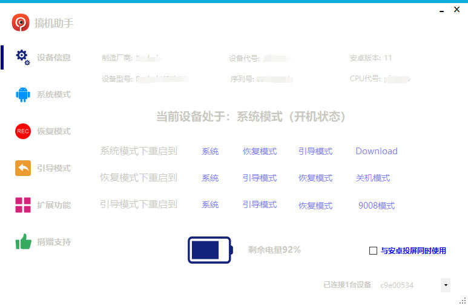Click 系统 in the 系统模式下重启到 row
The height and width of the screenshot is (306, 468).
[x=210, y=151]
